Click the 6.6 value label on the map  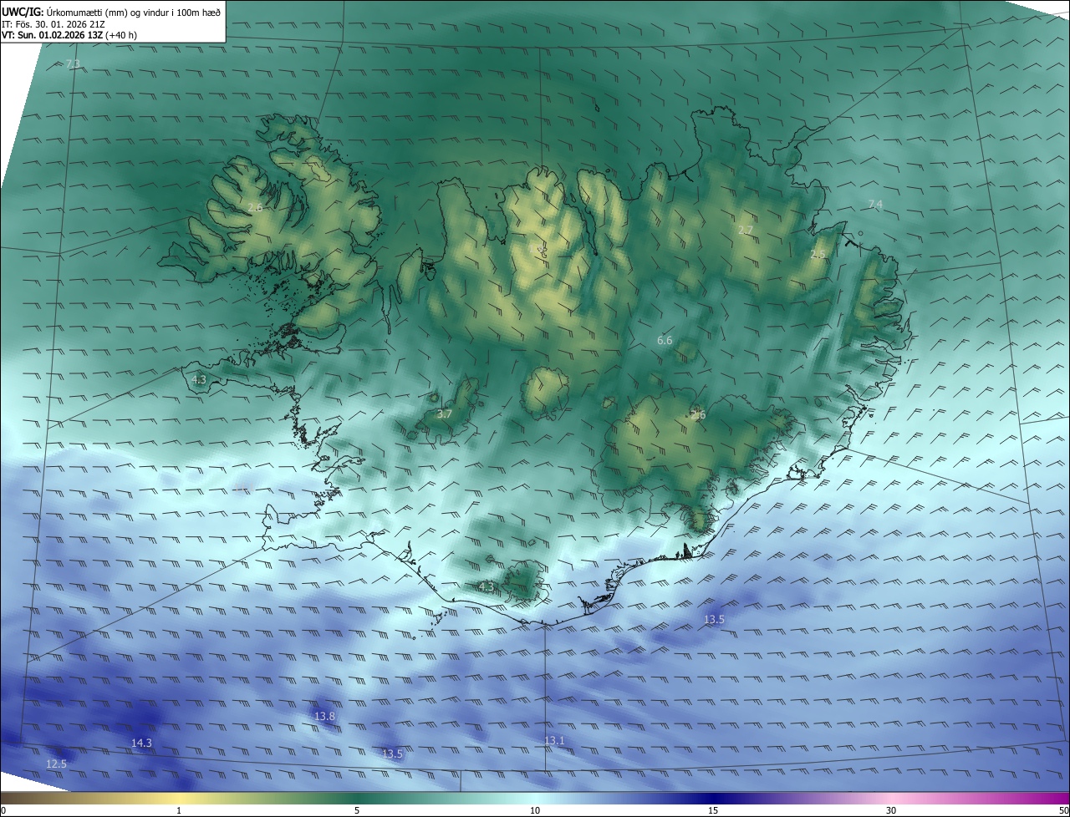point(665,340)
